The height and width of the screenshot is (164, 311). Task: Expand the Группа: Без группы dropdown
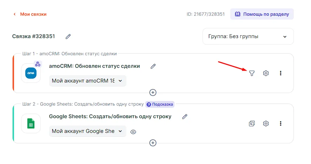(248, 36)
